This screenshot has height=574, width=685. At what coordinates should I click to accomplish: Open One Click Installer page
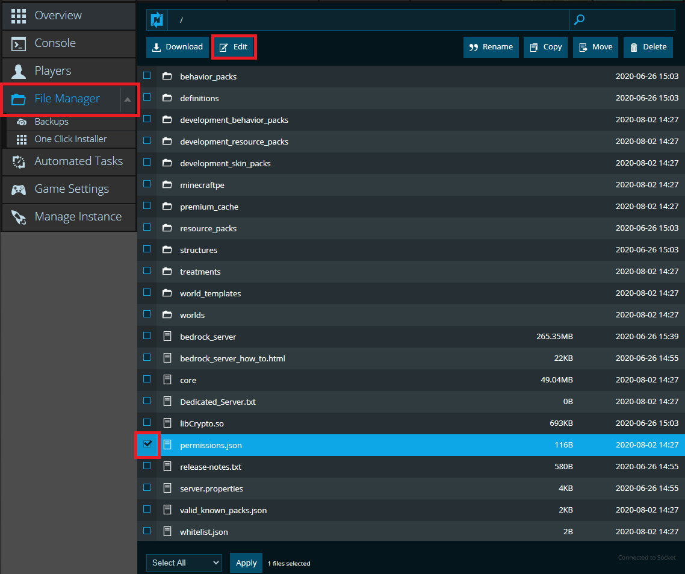click(x=70, y=139)
